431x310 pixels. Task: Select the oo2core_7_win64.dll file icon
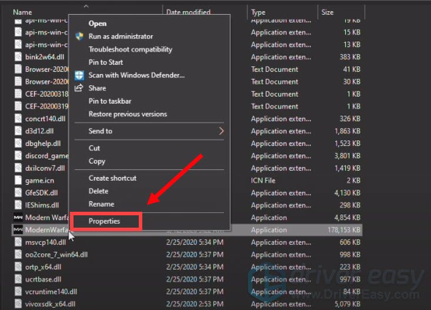pos(18,255)
